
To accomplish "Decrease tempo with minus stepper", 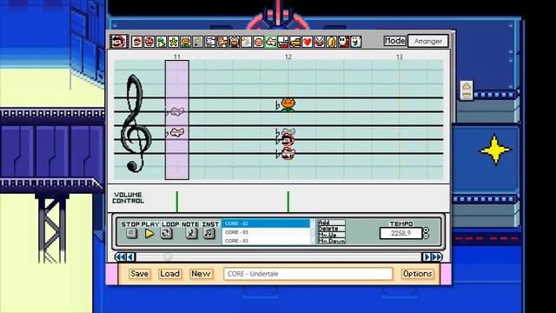I will pos(427,236).
